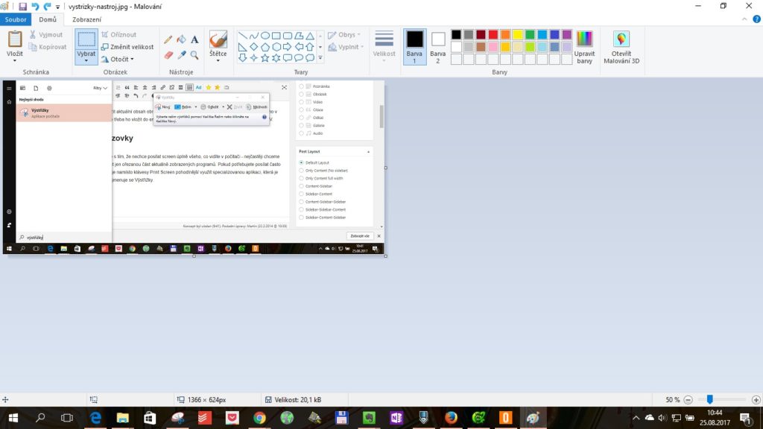
Task: Pick the Rounded rectangle shape
Action: pos(287,36)
